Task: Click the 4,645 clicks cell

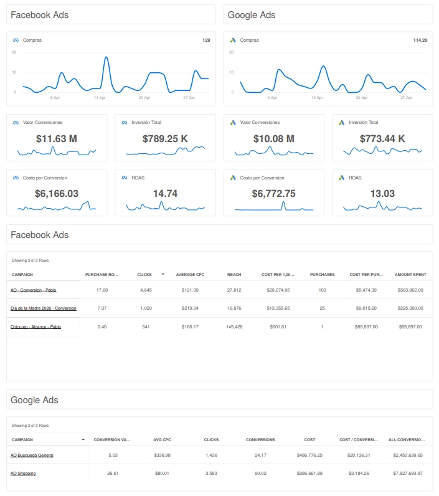Action: [x=146, y=290]
